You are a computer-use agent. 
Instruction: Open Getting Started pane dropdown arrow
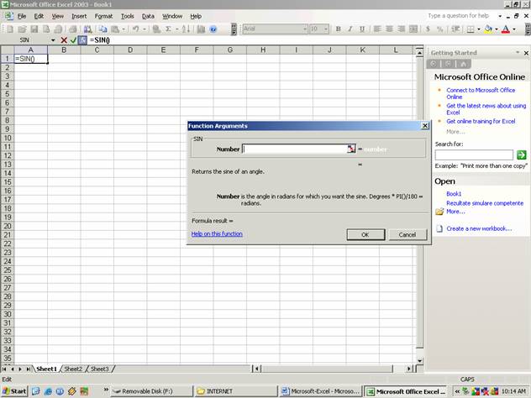pos(518,52)
